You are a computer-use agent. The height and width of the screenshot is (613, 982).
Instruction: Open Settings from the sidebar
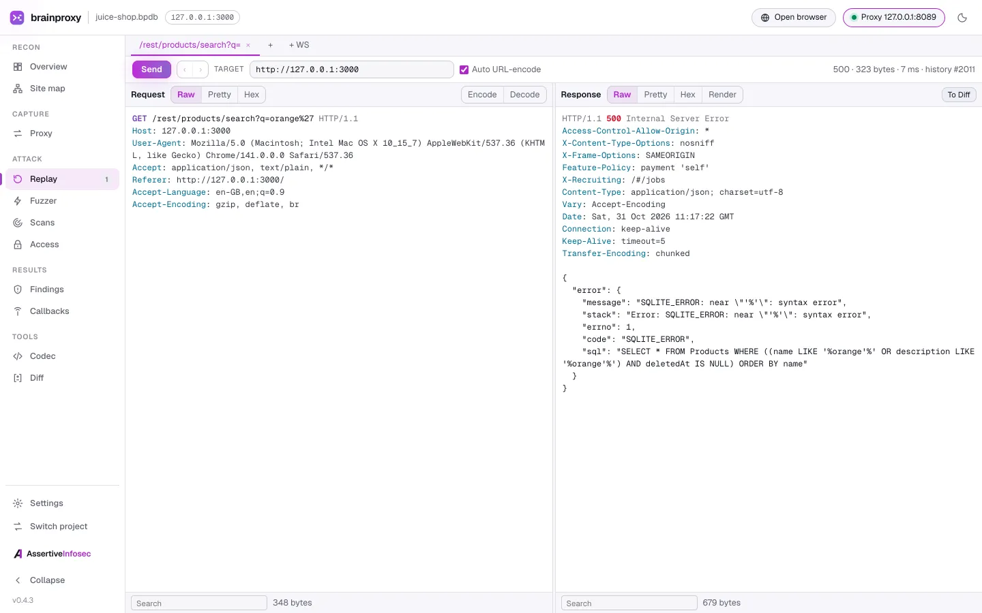pyautogui.click(x=62, y=503)
